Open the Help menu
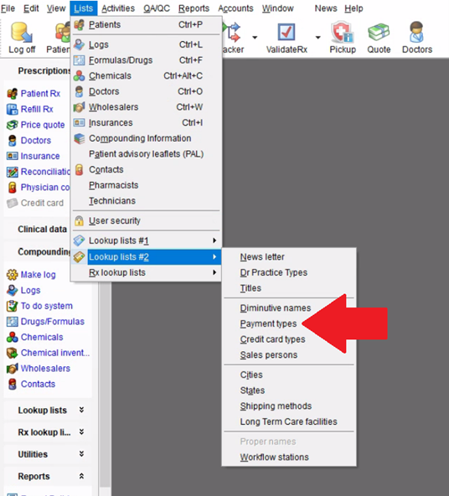 point(354,8)
